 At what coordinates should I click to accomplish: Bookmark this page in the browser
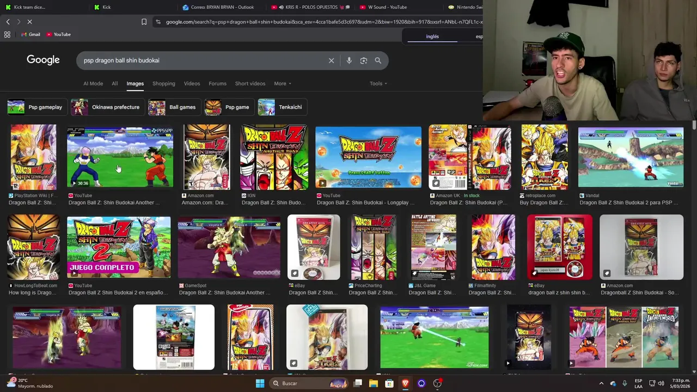tap(144, 22)
